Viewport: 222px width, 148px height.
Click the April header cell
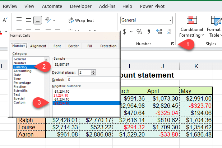tap(163, 91)
